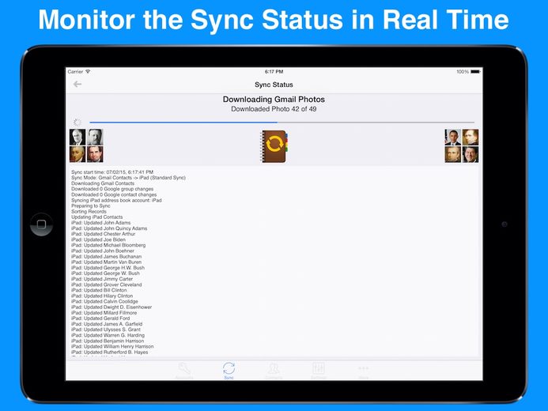Screen dimensions: 548x411
Task: Click "iPad: Updated Ulysses S. Grant" line
Action: (x=106, y=330)
